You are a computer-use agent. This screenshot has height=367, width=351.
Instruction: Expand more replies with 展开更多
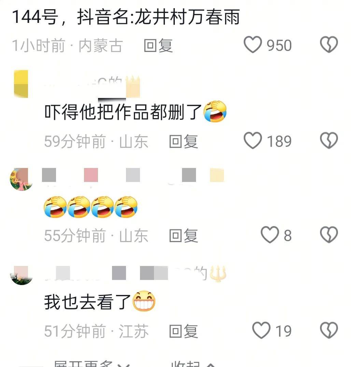pyautogui.click(x=91, y=363)
